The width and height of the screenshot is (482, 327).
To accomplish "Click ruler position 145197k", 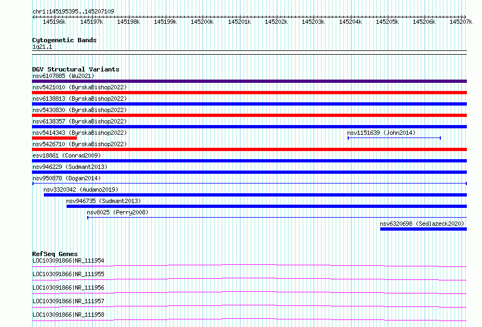I will 92,22.
